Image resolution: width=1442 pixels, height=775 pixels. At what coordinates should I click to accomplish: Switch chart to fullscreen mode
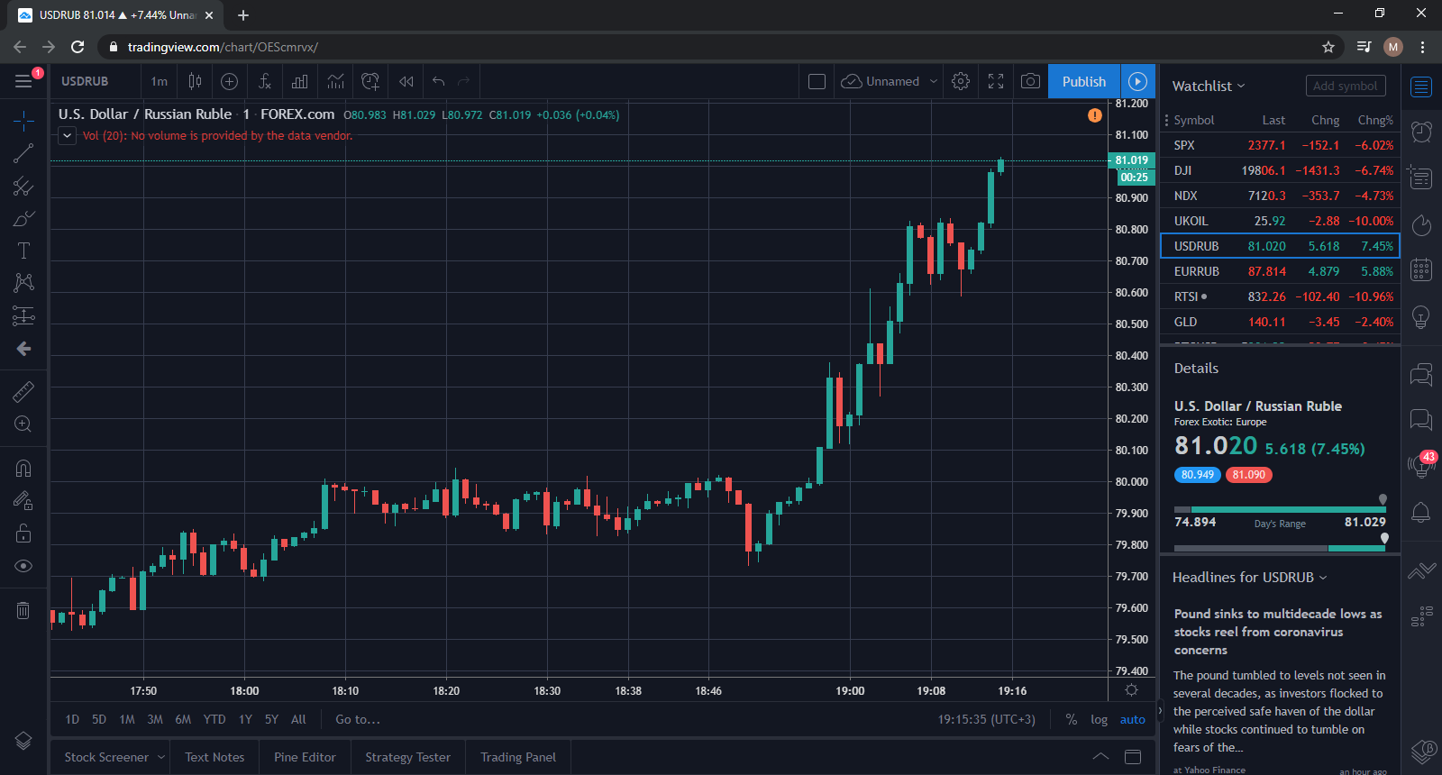[996, 81]
